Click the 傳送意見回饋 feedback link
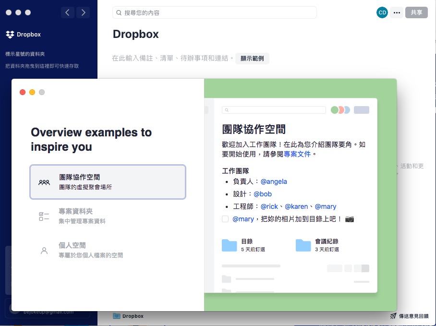 (x=414, y=316)
